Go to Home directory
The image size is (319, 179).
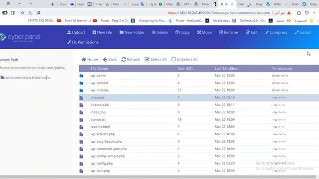[90, 60]
